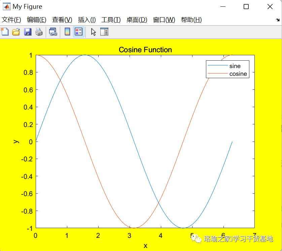Click the New Figure toolbar icon
Screen dimensions: 282x251
5,32
